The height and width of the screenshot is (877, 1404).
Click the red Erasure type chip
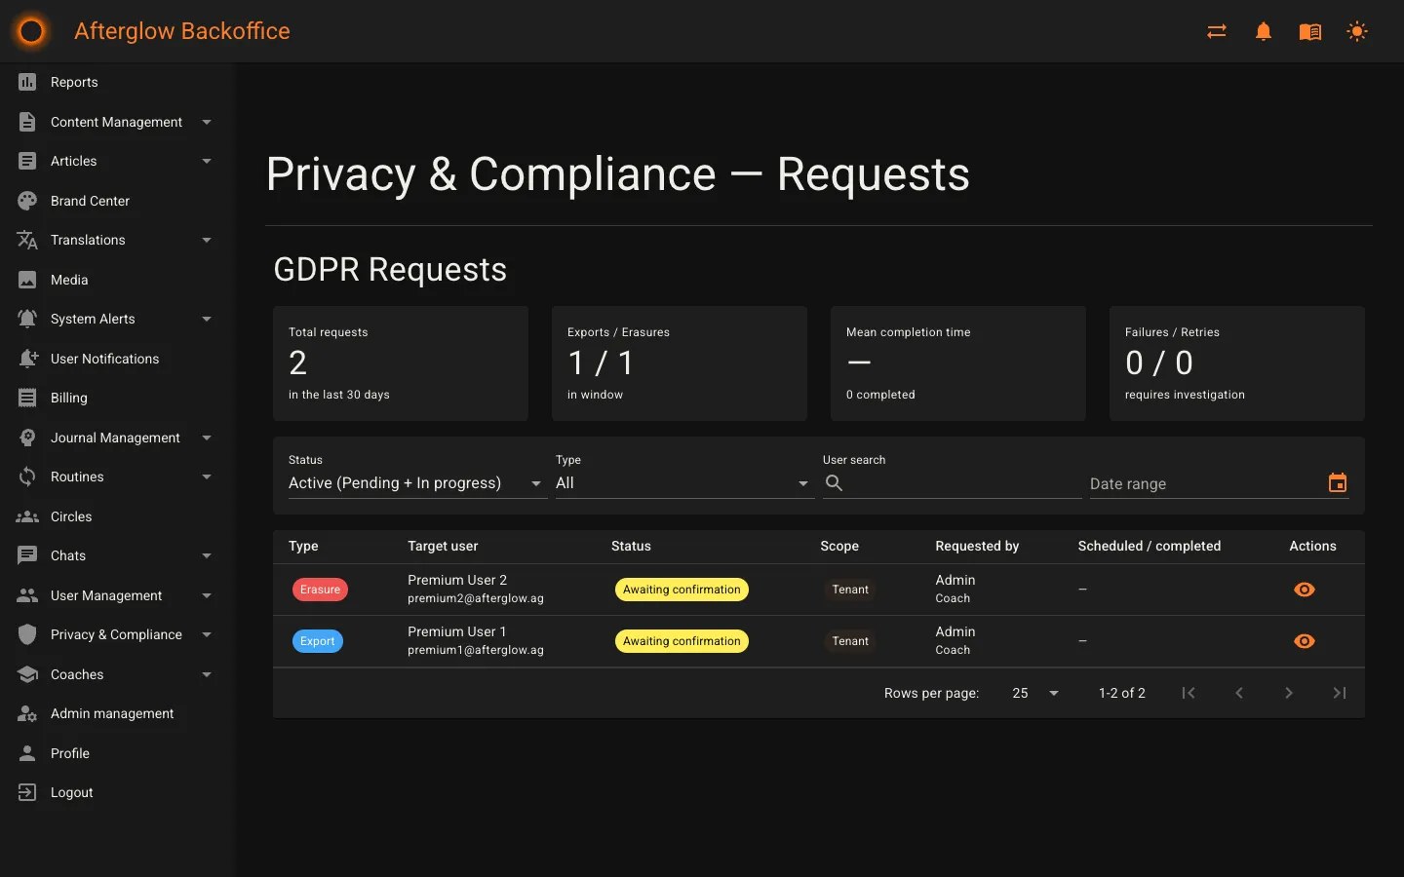click(320, 590)
